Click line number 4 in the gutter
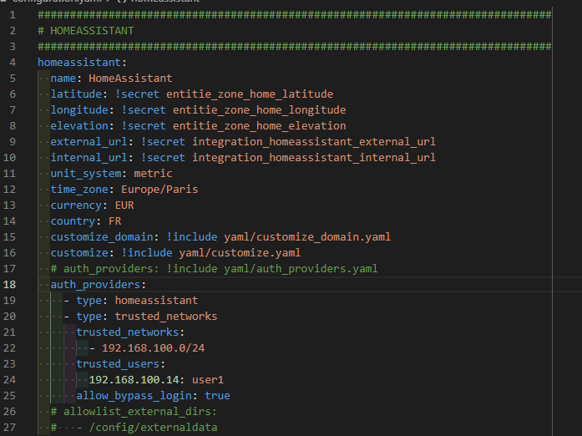The width and height of the screenshot is (582, 436). pos(13,63)
